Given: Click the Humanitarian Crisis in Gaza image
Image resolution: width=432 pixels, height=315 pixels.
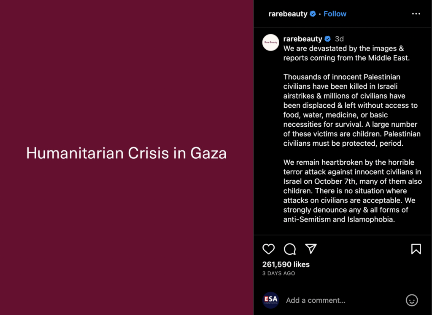Looking at the screenshot, I should [127, 157].
